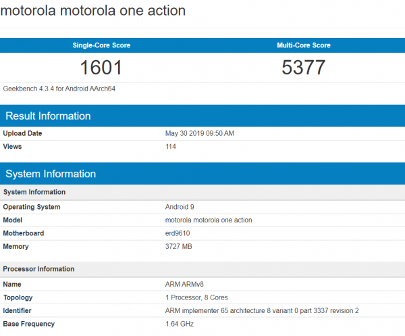Screen dimensions: 405x336
Task: Select the ARM implementer identifier string
Action: pos(262,311)
